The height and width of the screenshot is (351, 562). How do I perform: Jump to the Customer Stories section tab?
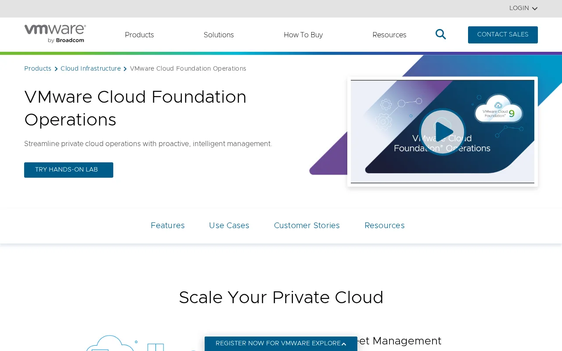[307, 226]
